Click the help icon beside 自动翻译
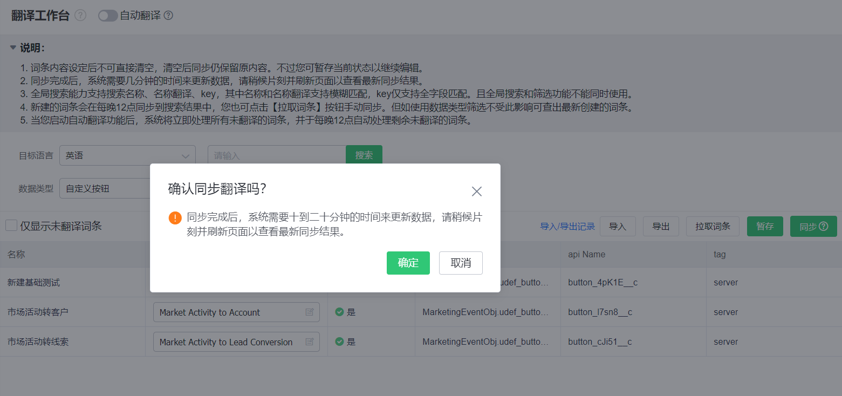This screenshot has width=842, height=396. click(x=168, y=16)
